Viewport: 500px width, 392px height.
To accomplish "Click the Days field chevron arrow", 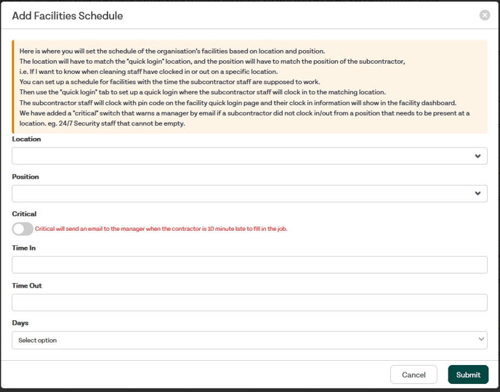I will [x=480, y=339].
